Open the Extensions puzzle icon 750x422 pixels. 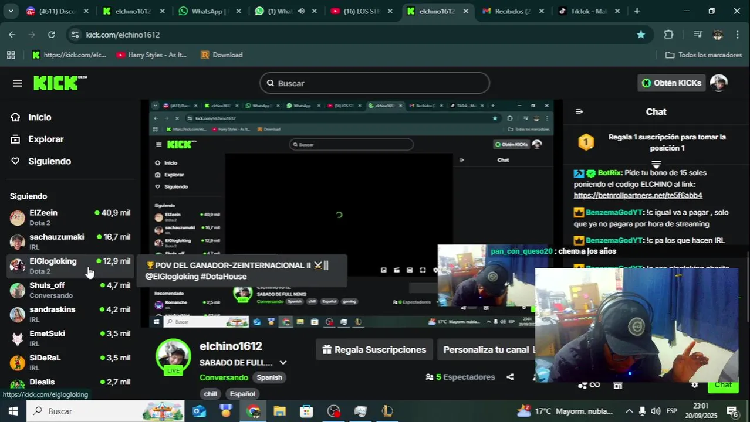click(x=668, y=35)
